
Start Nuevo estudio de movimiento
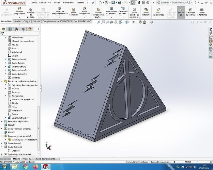(x=135, y=13)
